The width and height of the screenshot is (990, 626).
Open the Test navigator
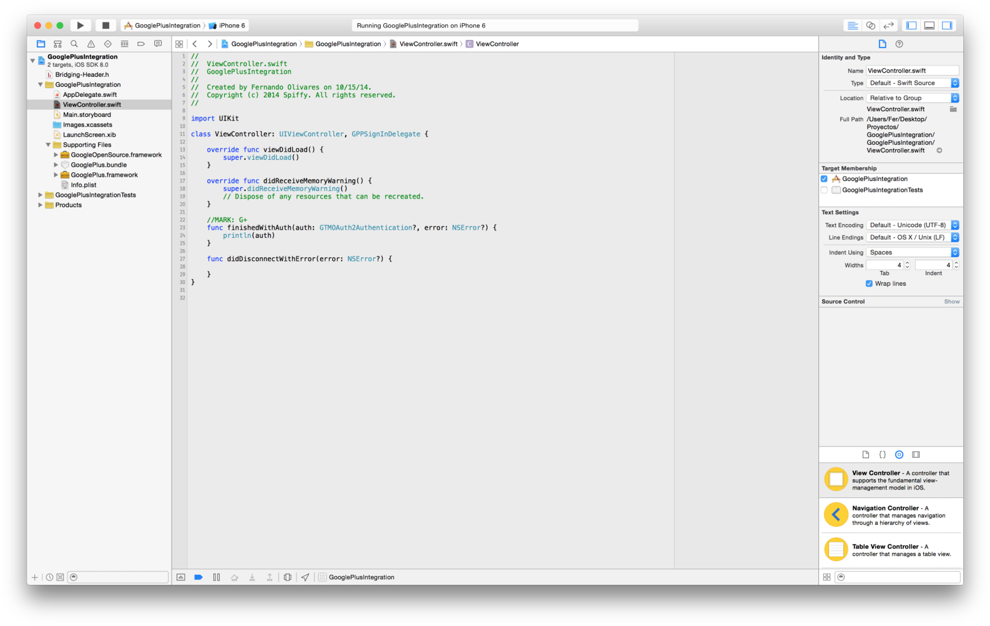[x=108, y=44]
